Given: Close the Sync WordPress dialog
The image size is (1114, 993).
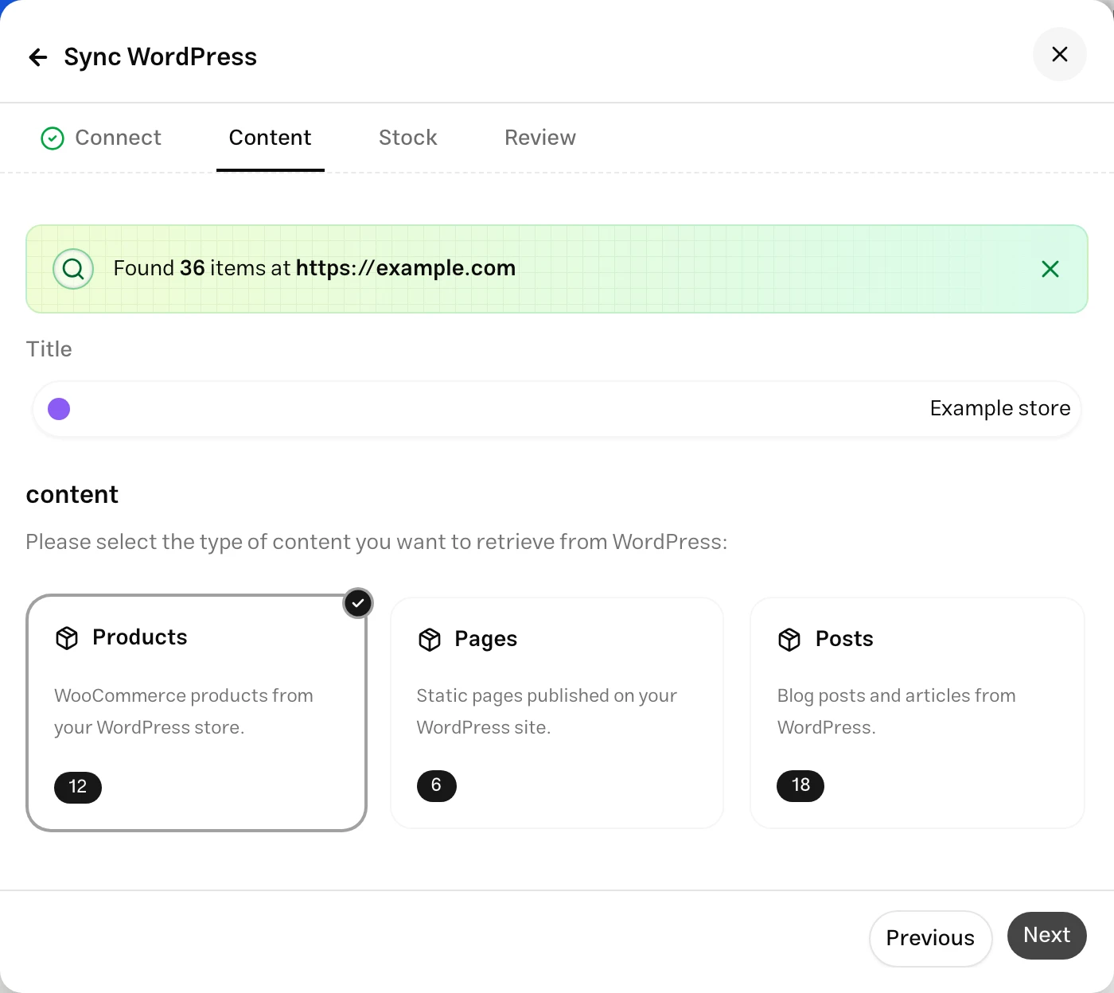Looking at the screenshot, I should pos(1059,54).
